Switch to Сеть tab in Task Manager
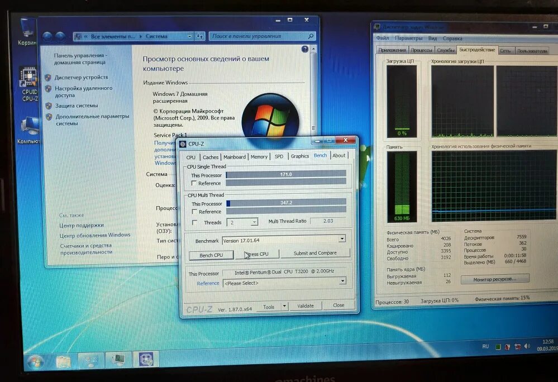This screenshot has height=382, width=558. click(505, 50)
